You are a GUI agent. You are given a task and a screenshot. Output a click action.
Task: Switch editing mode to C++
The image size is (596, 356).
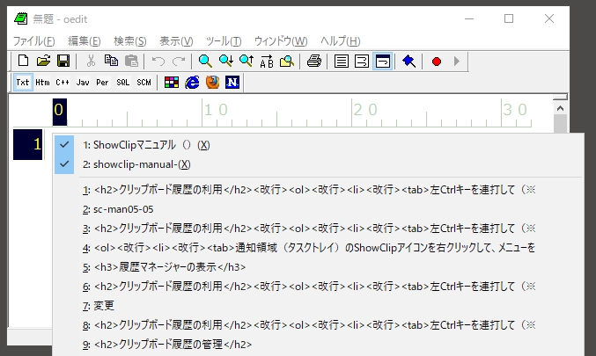click(x=63, y=83)
